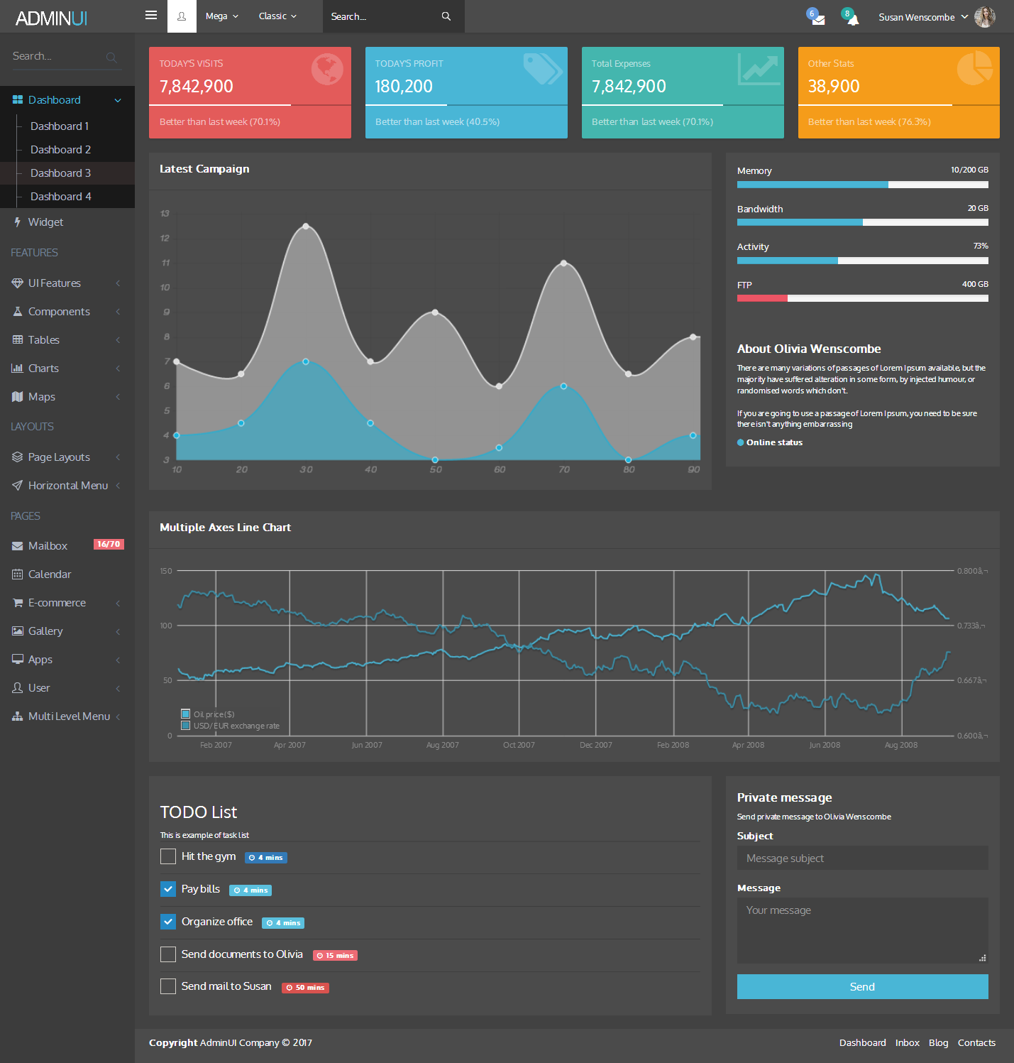Toggle Oil price series legend box
This screenshot has height=1063, width=1014.
coord(186,714)
